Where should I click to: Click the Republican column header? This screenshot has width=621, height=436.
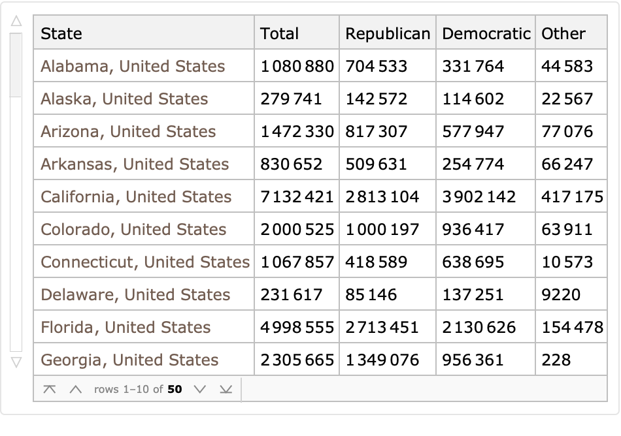(x=388, y=34)
